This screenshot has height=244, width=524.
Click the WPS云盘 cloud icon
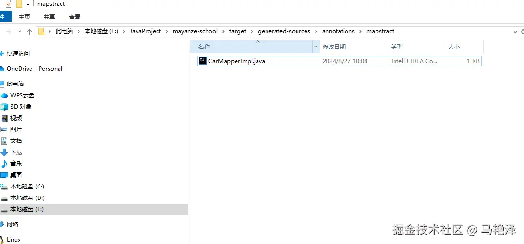coord(4,96)
